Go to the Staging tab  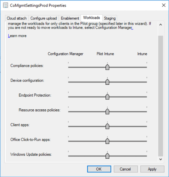pyautogui.click(x=110, y=18)
